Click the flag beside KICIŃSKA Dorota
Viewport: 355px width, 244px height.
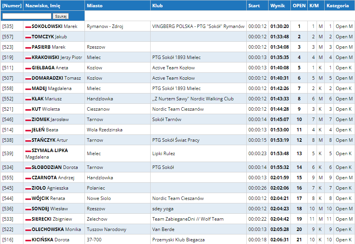click(28, 240)
